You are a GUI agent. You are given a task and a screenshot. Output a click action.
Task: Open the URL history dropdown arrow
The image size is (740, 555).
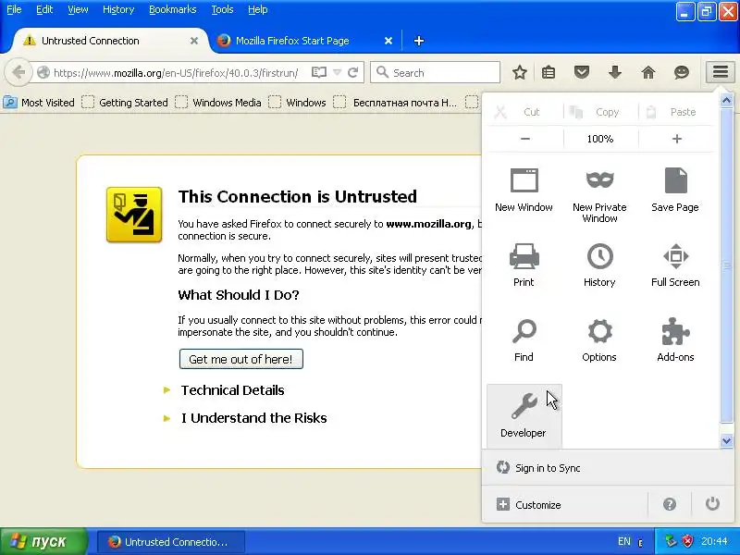pyautogui.click(x=337, y=72)
